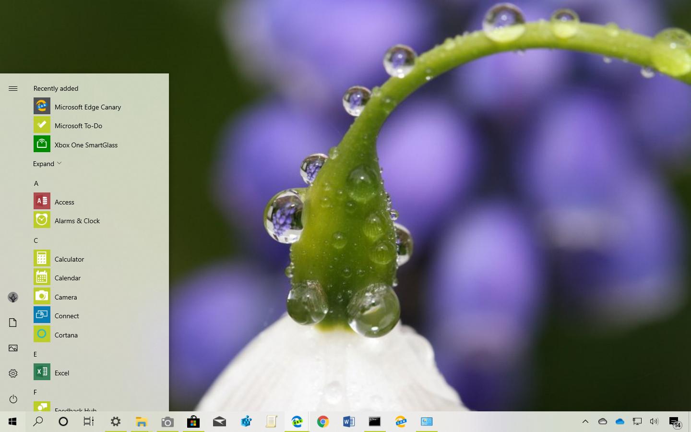Open Microsoft Word from taskbar
The width and height of the screenshot is (691, 432).
(349, 421)
